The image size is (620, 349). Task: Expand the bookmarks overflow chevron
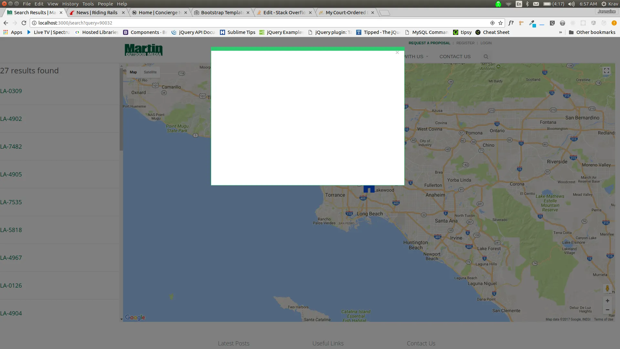tap(560, 32)
